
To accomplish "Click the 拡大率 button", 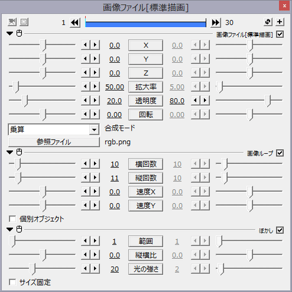I will click(145, 87).
